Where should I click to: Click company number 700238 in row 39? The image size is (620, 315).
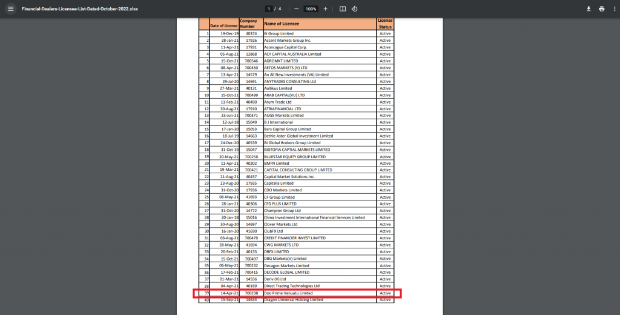(x=251, y=293)
